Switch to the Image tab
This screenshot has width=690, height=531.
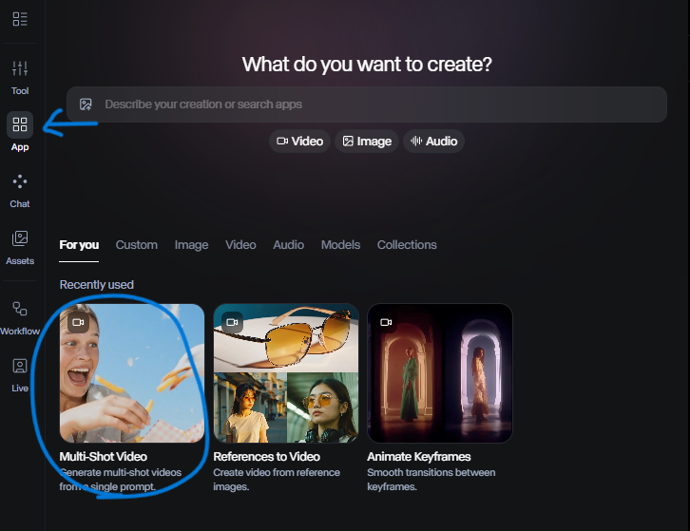(191, 245)
